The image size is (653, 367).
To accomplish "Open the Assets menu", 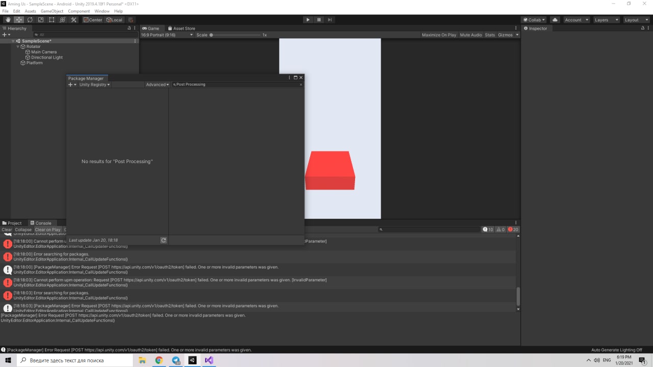I will coord(30,11).
